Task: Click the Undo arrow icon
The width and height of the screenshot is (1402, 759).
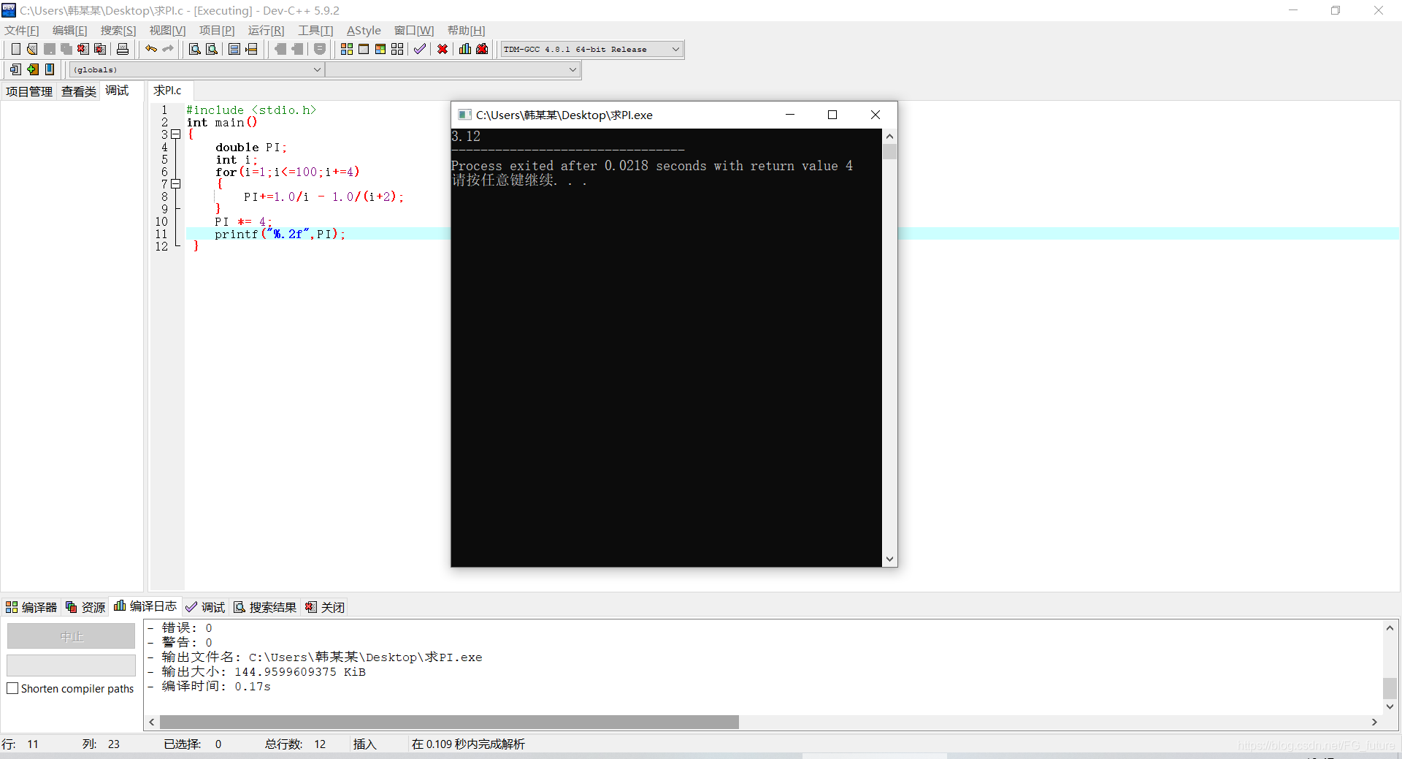Action: point(151,49)
